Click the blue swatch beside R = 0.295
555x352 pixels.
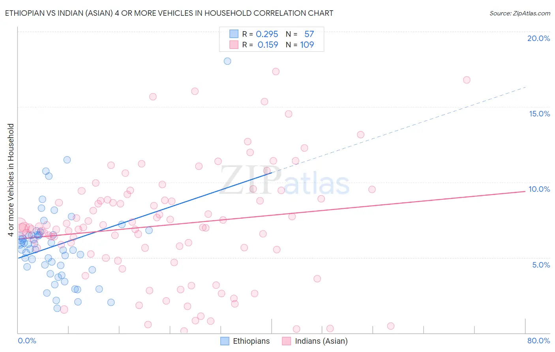234,34
